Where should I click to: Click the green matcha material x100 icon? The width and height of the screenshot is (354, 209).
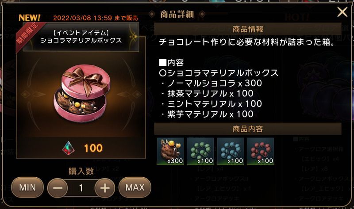pos(200,151)
